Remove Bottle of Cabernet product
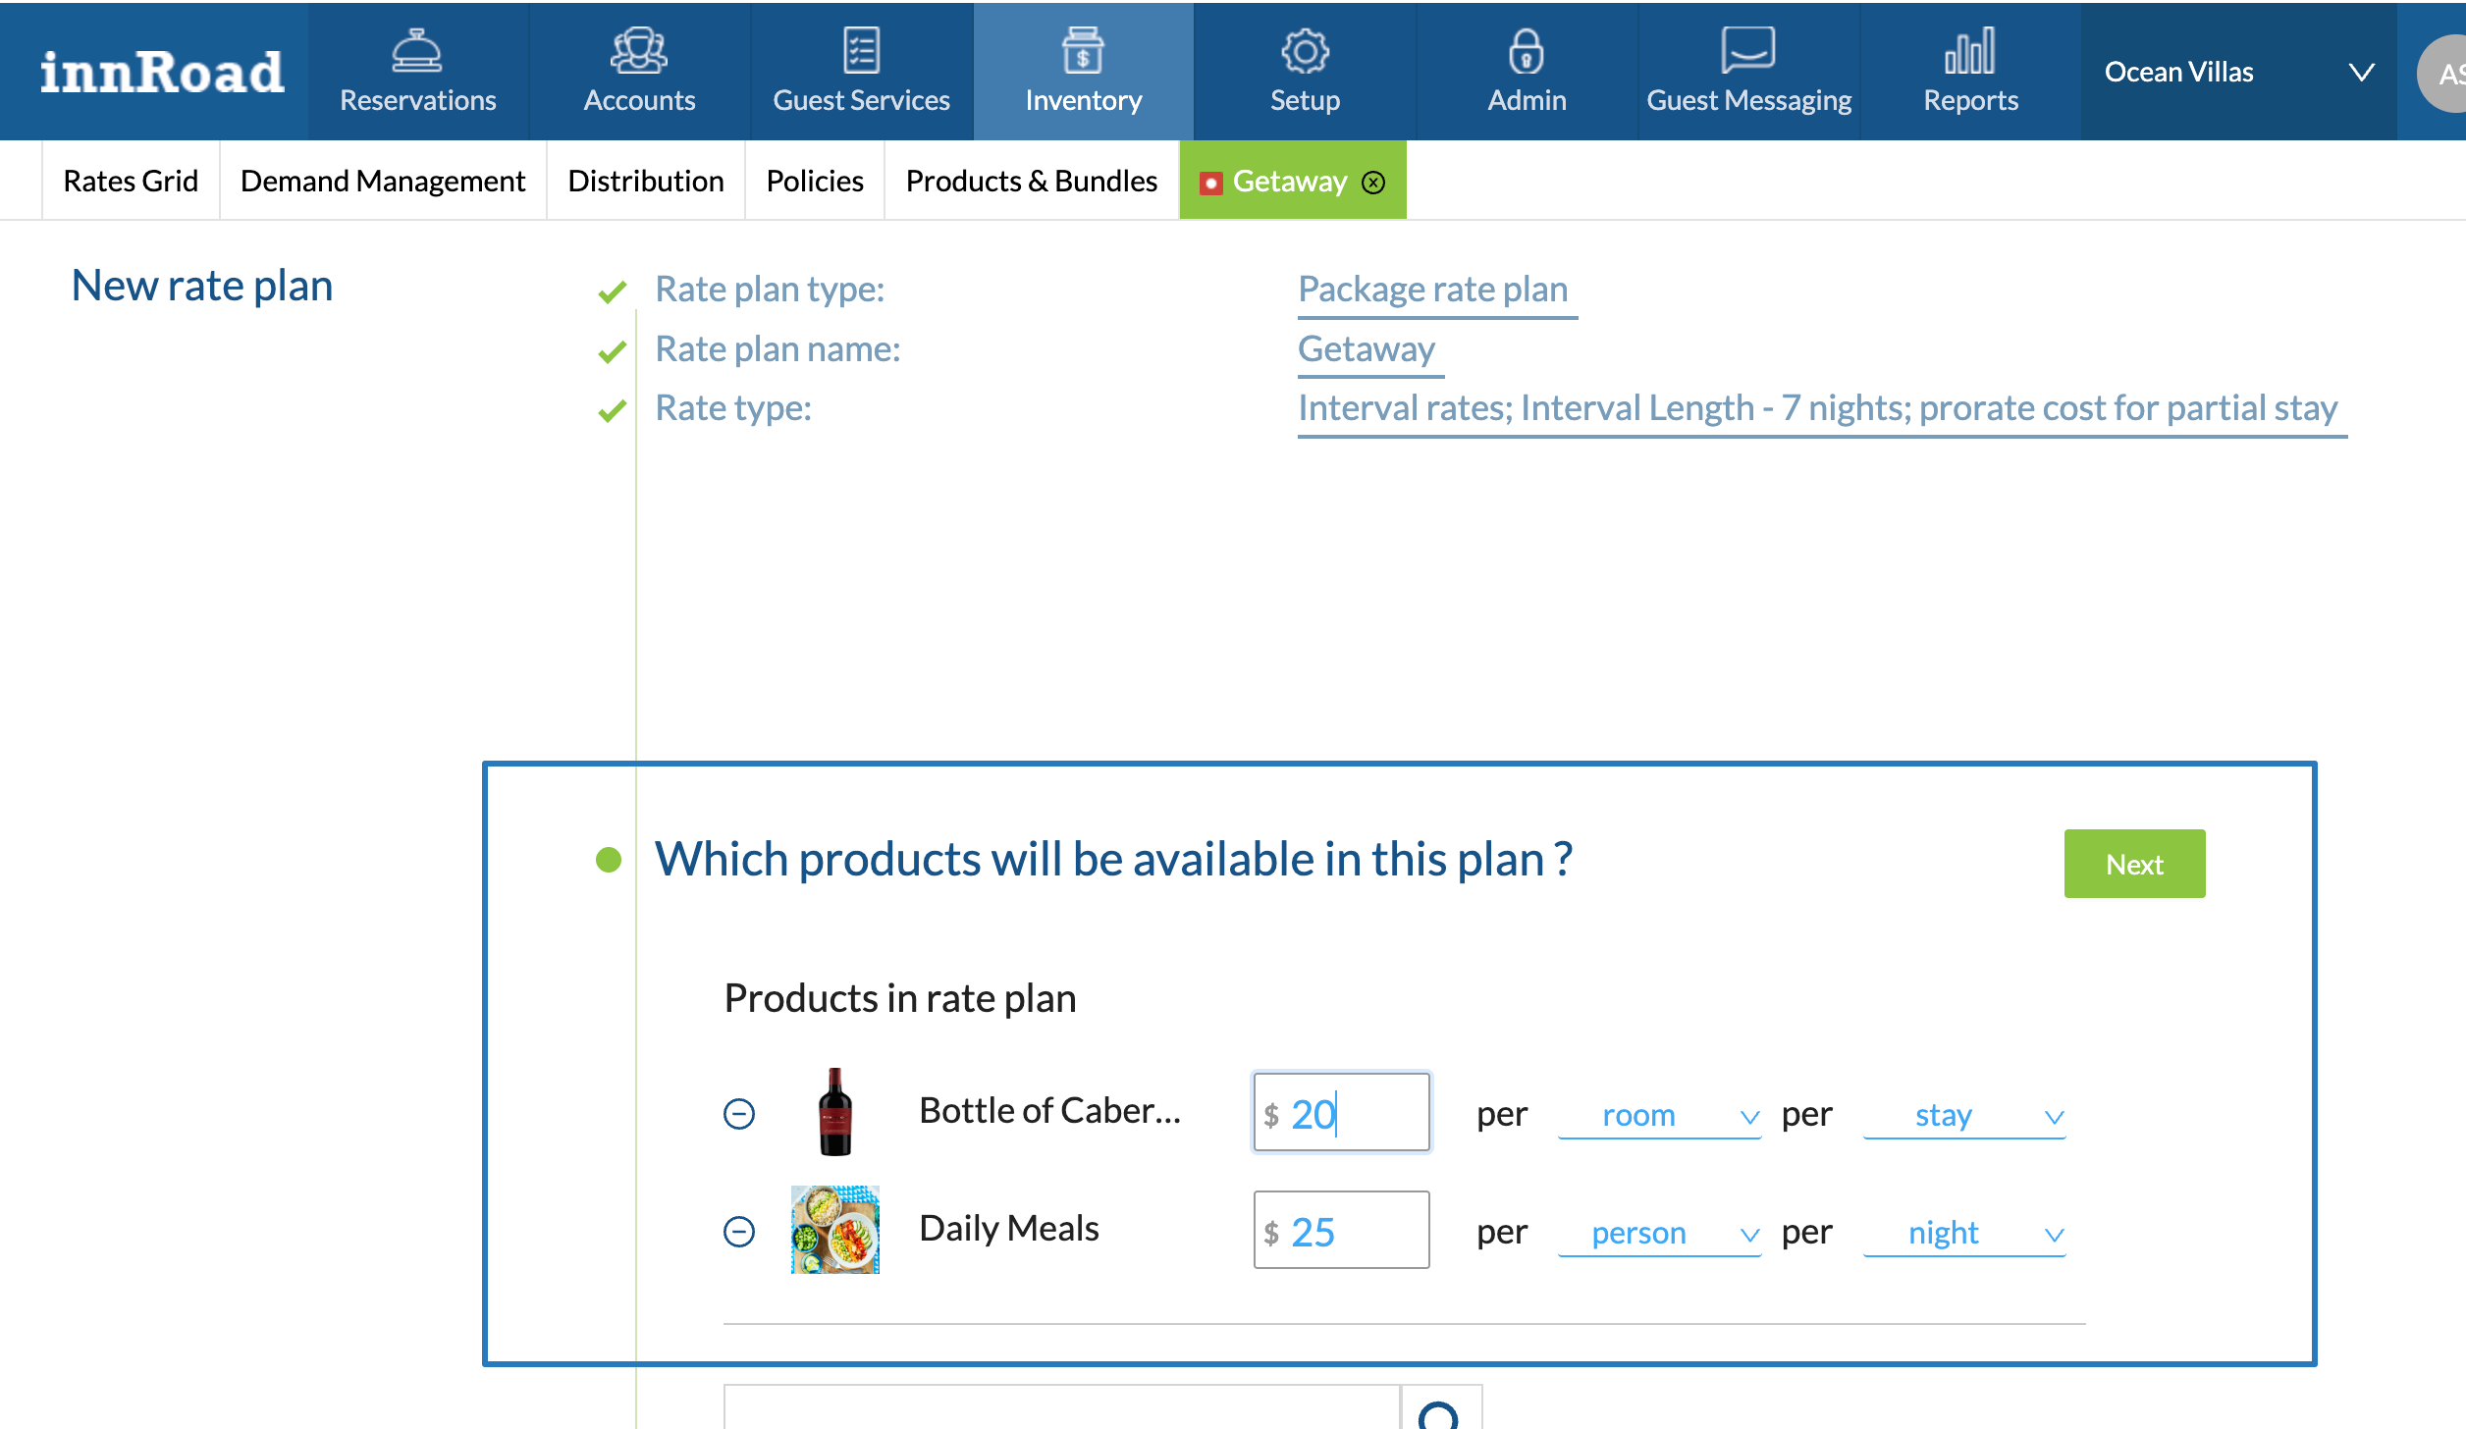Image resolution: width=2466 pixels, height=1429 pixels. pos(739,1114)
